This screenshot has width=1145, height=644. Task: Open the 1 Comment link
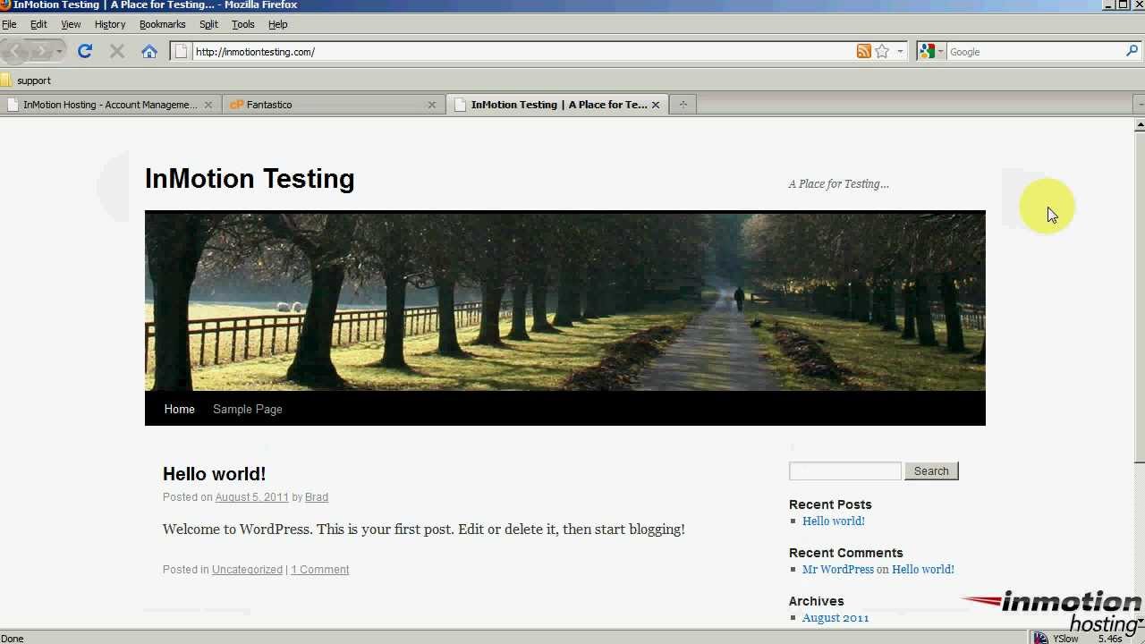pos(319,570)
